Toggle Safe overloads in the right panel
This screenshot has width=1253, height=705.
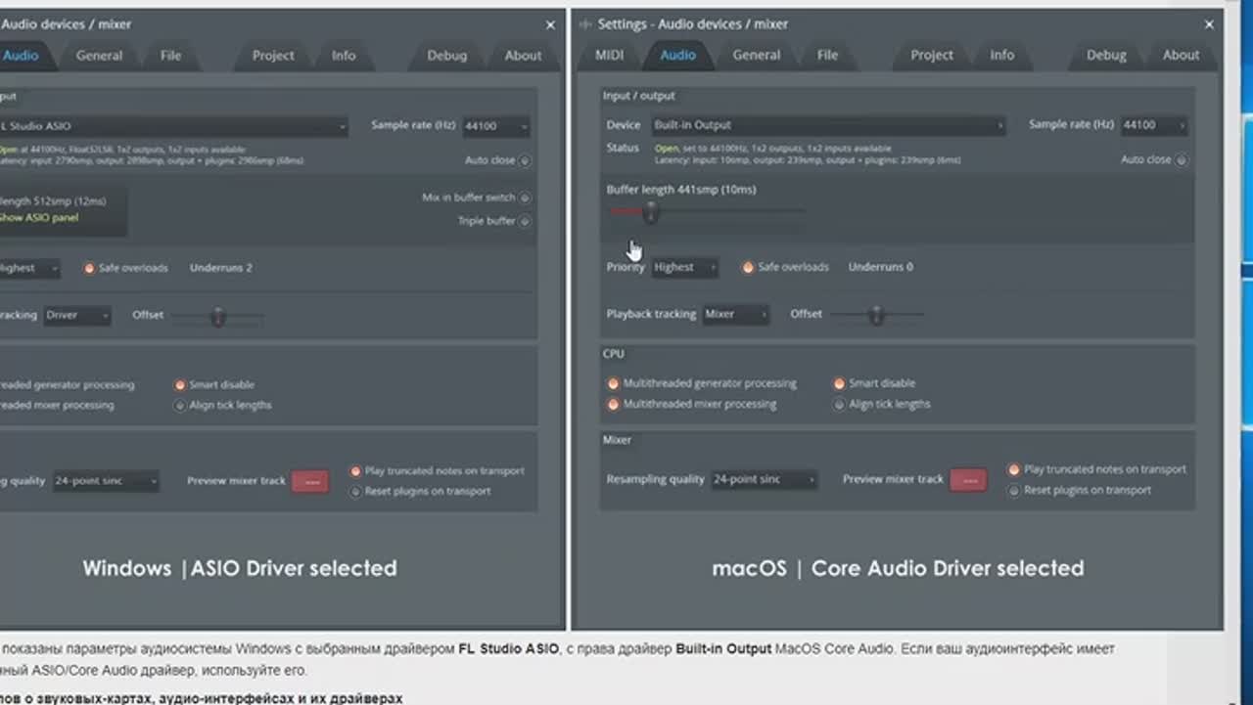click(748, 267)
